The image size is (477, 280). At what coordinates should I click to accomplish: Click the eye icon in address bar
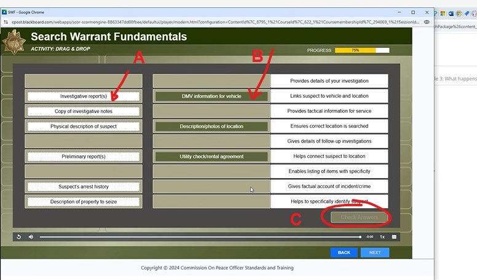point(427,21)
